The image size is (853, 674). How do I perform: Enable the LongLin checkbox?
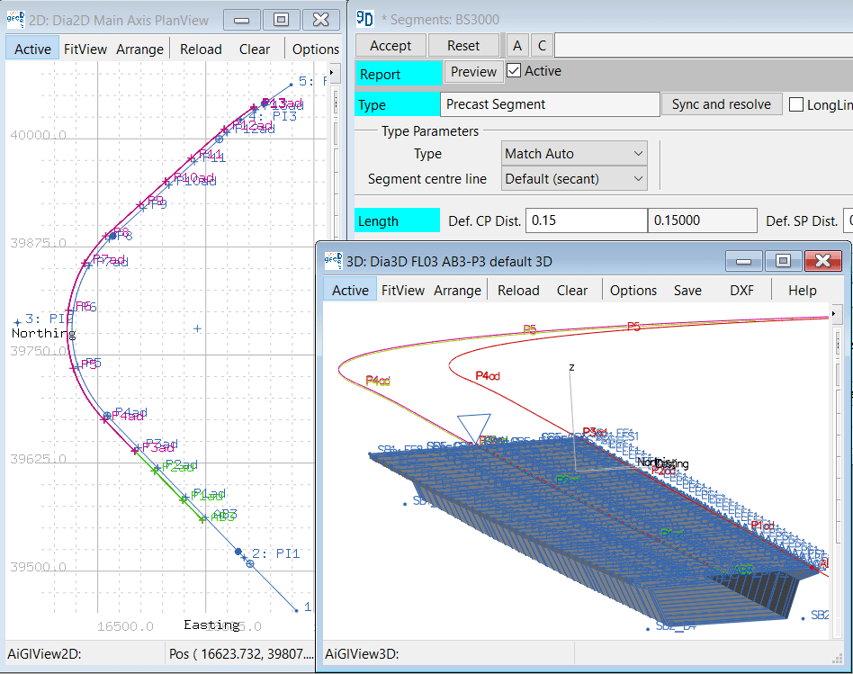796,104
